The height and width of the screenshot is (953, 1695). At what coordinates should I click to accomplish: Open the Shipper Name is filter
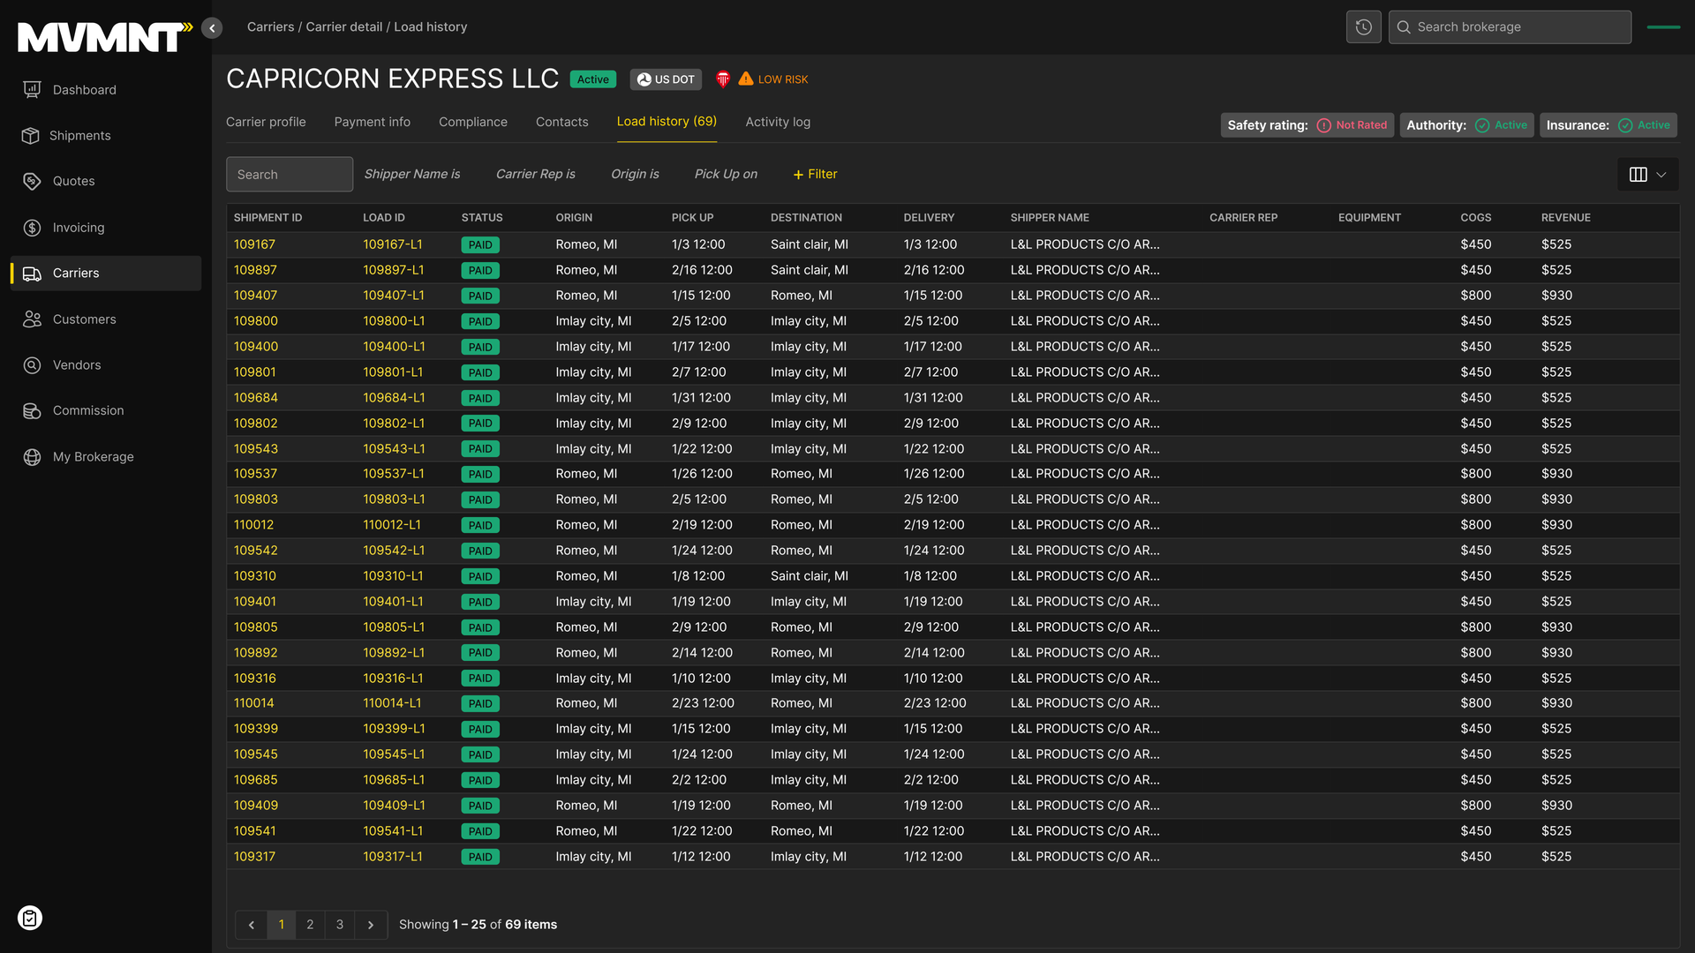[412, 174]
